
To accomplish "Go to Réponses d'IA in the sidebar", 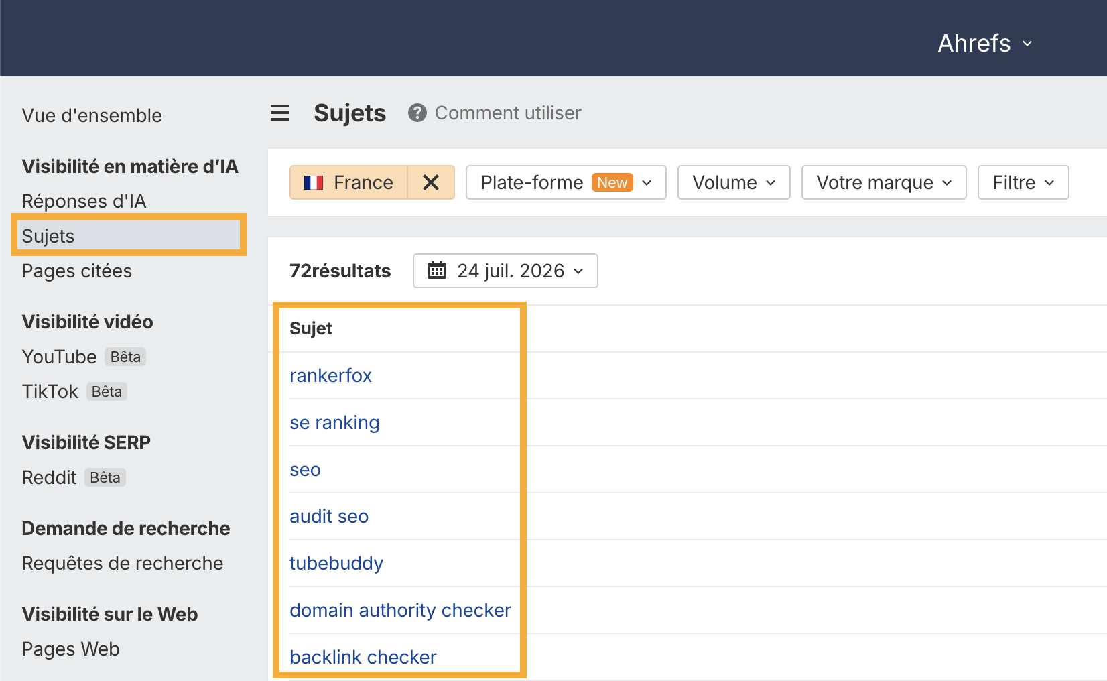I will coord(84,201).
